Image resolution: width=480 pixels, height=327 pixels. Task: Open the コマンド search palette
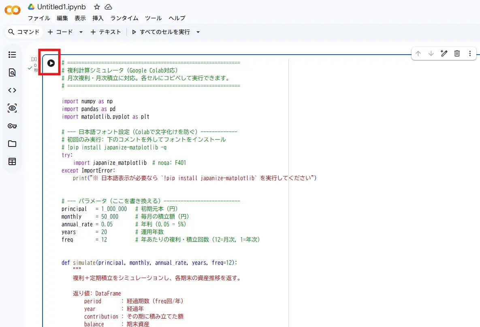(24, 32)
